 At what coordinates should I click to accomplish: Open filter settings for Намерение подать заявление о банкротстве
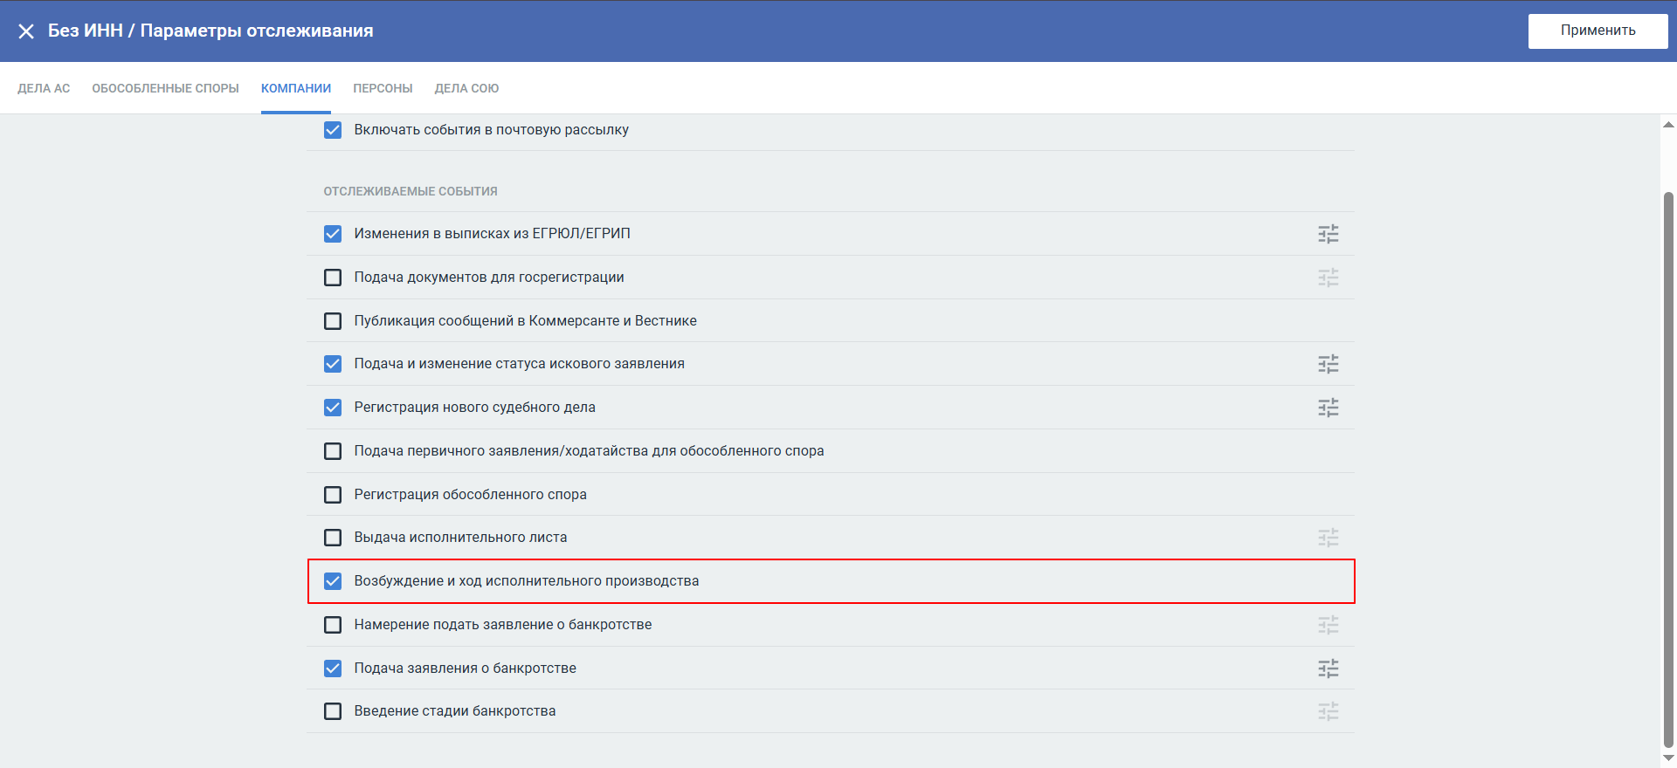(1328, 625)
